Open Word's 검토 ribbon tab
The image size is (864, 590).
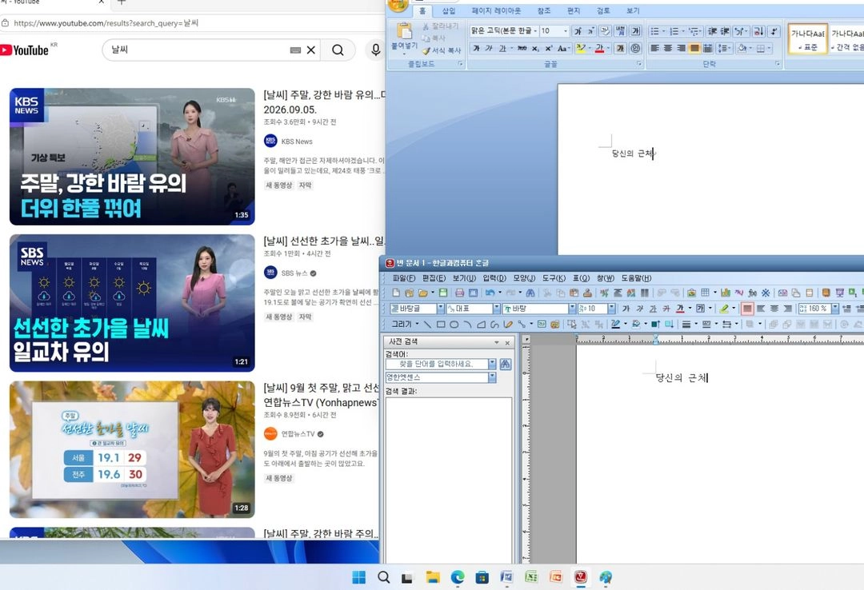click(603, 11)
